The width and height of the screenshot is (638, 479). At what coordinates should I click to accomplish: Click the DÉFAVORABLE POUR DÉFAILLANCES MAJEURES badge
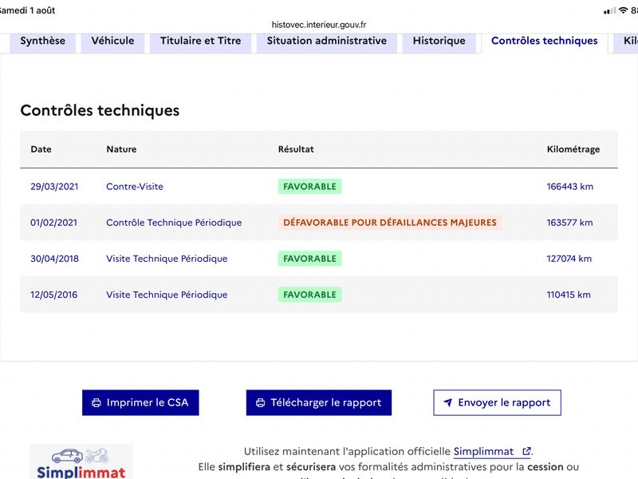click(x=390, y=223)
